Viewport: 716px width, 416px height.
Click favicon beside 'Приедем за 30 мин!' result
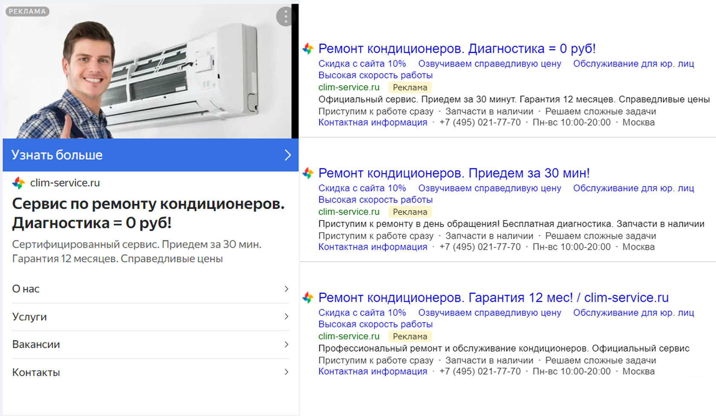(x=308, y=173)
